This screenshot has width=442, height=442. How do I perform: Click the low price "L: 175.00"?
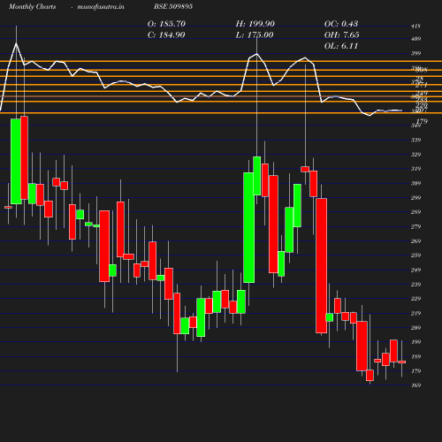click(255, 35)
